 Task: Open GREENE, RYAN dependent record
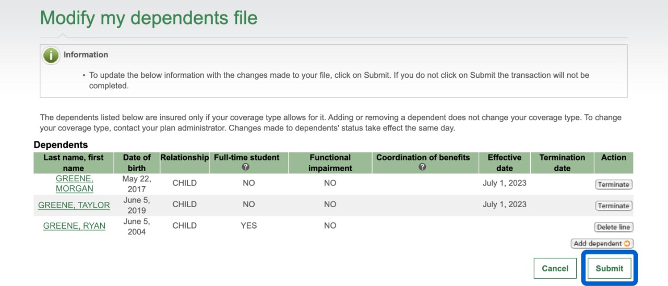point(74,226)
